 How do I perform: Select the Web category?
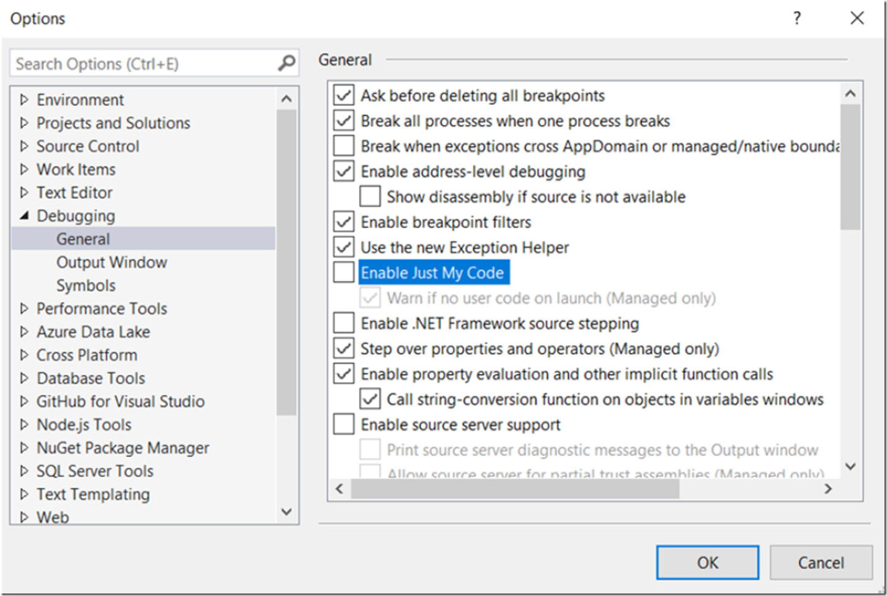point(53,517)
